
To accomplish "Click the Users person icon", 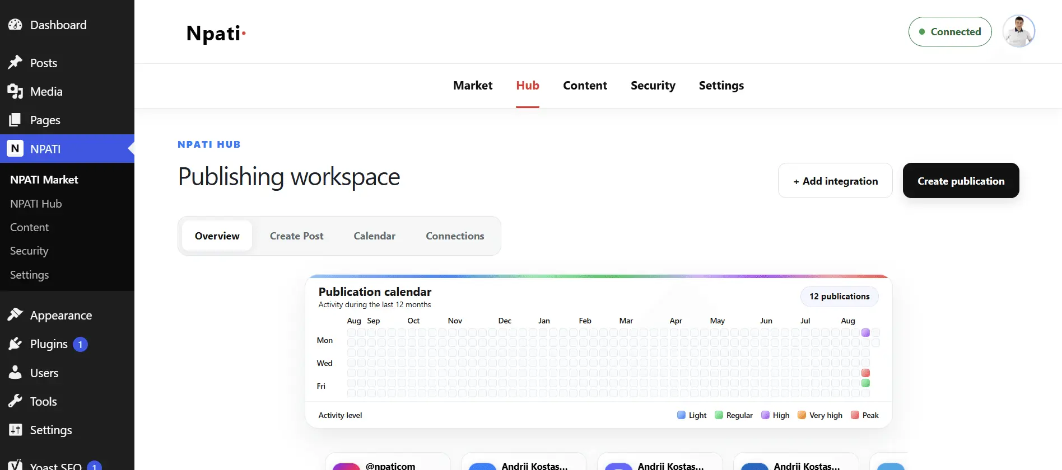I will pyautogui.click(x=15, y=373).
